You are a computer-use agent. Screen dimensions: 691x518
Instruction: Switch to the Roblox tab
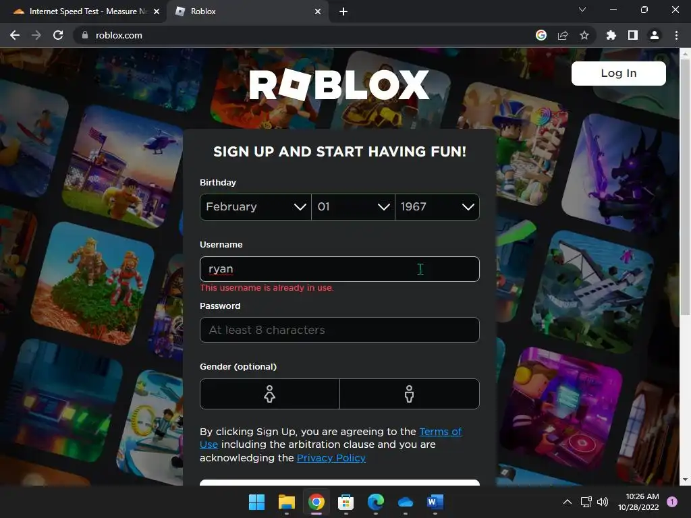247,11
